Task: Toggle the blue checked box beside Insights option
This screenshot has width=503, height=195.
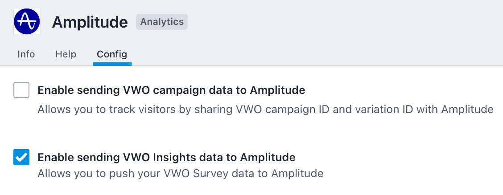Action: 21,157
